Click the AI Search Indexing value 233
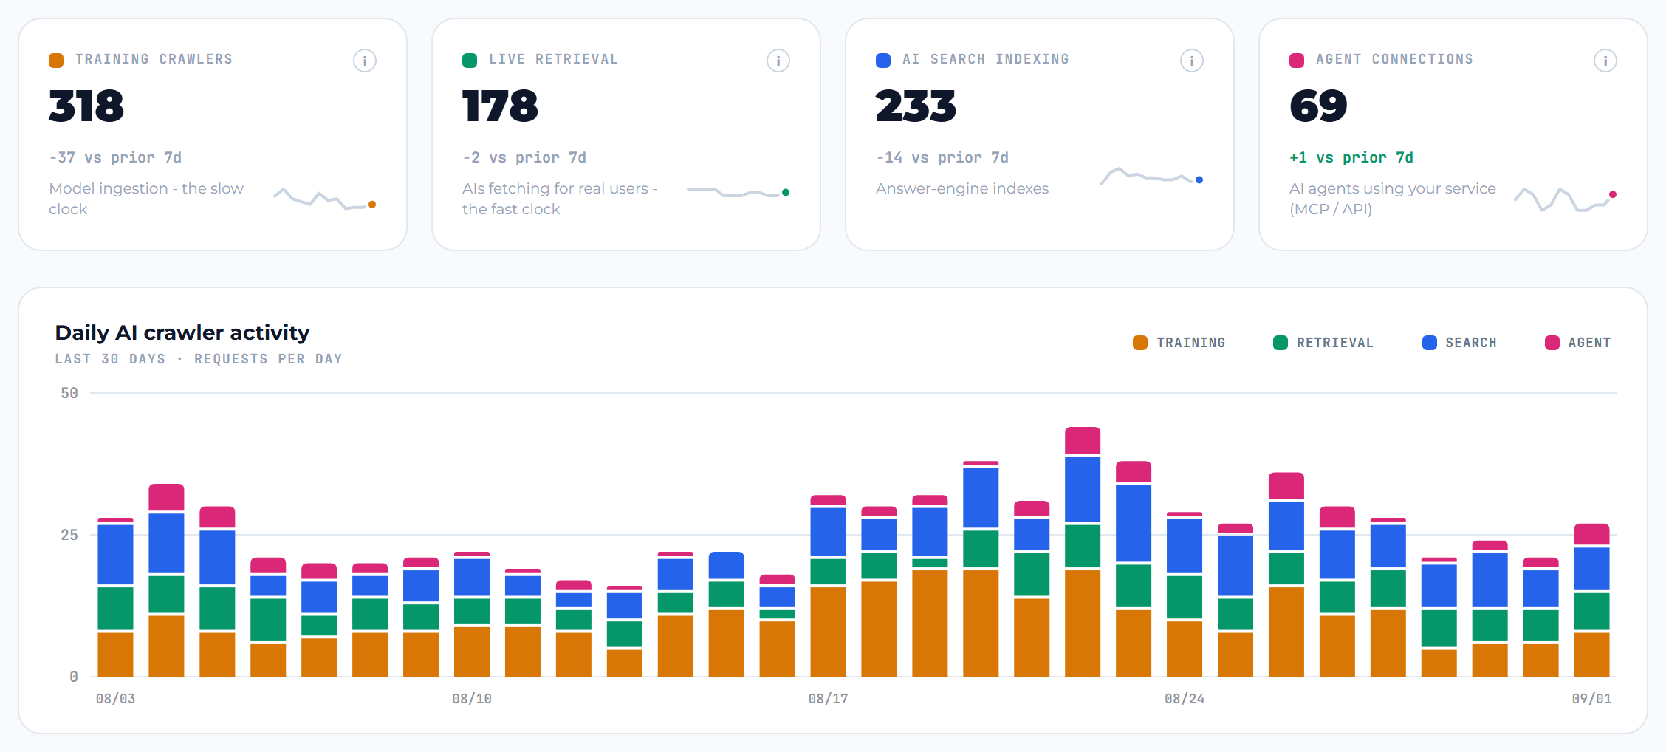 pos(916,106)
